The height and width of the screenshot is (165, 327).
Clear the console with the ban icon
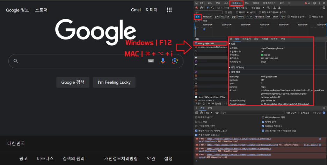click(x=202, y=113)
